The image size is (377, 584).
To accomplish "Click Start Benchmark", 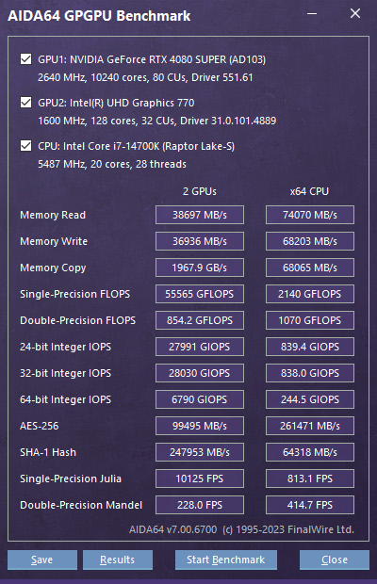I will pos(226,560).
